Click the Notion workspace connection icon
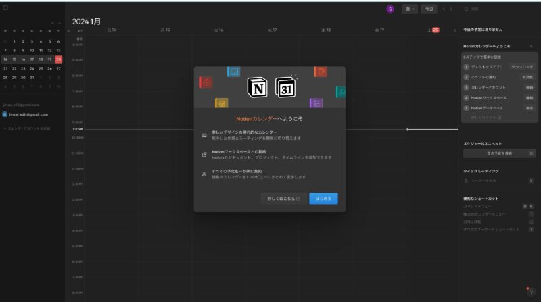541x302 pixels. tap(204, 155)
